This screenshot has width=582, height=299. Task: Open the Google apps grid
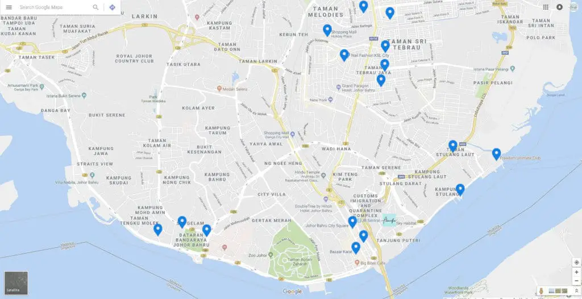pyautogui.click(x=546, y=7)
